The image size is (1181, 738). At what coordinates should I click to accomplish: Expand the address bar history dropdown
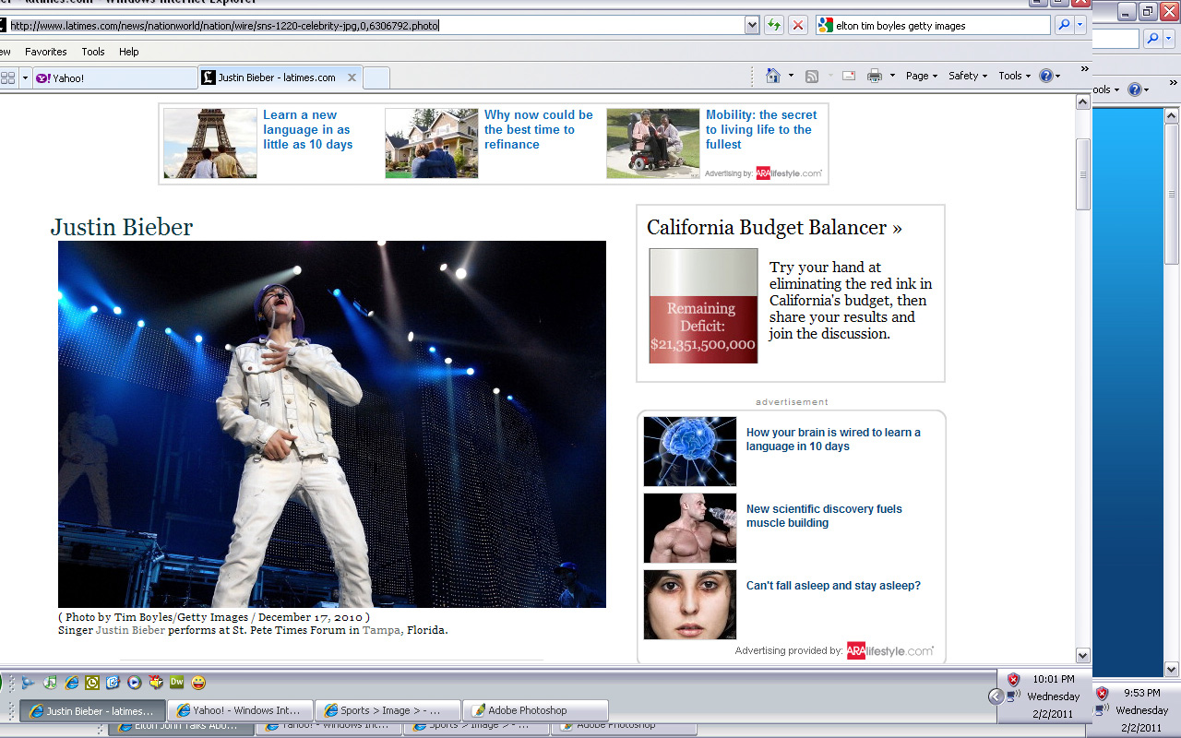[753, 26]
